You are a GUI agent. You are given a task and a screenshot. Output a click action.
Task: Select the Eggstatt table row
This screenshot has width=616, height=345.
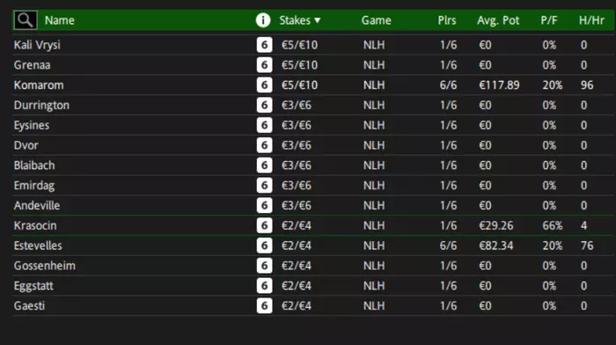313,286
